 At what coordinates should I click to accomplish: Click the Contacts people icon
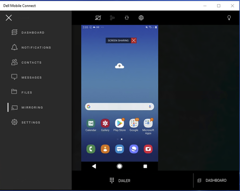(14, 62)
